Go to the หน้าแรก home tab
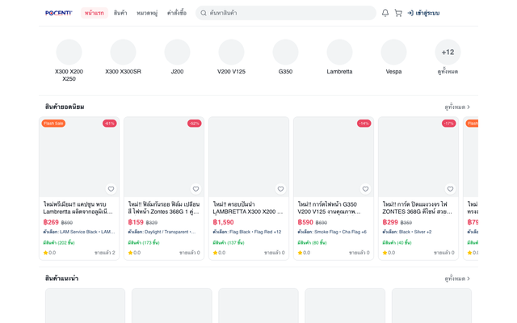This screenshot has height=323, width=517. (x=95, y=13)
